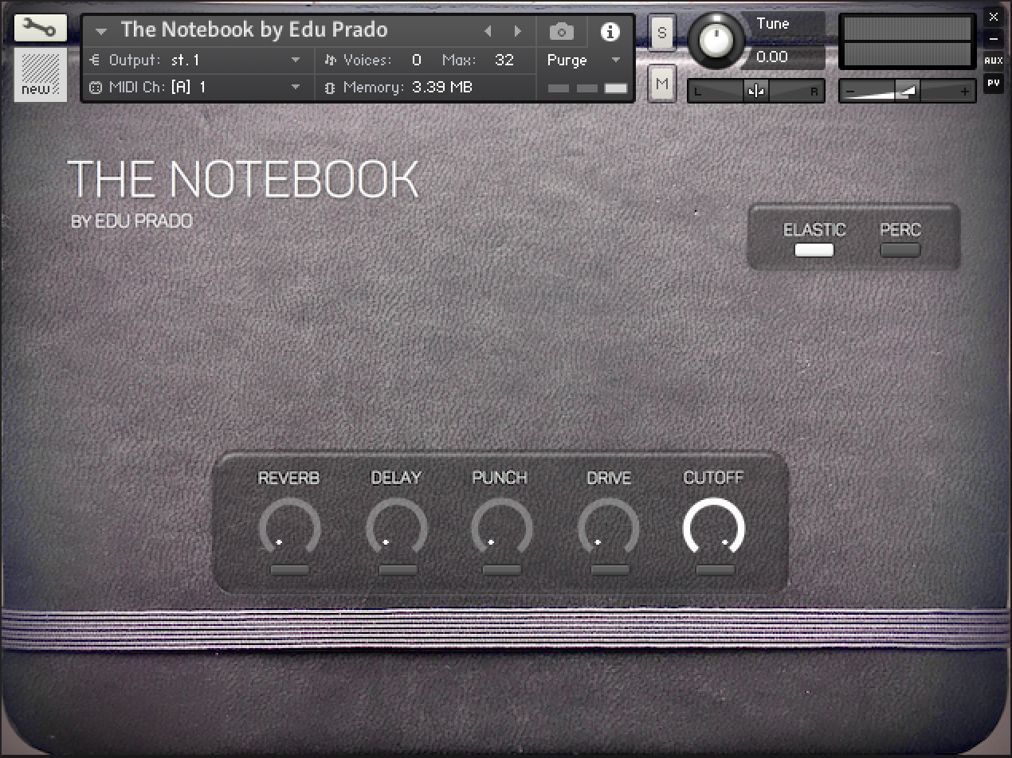1012x758 pixels.
Task: Click the AUX sends button
Action: click(x=993, y=61)
